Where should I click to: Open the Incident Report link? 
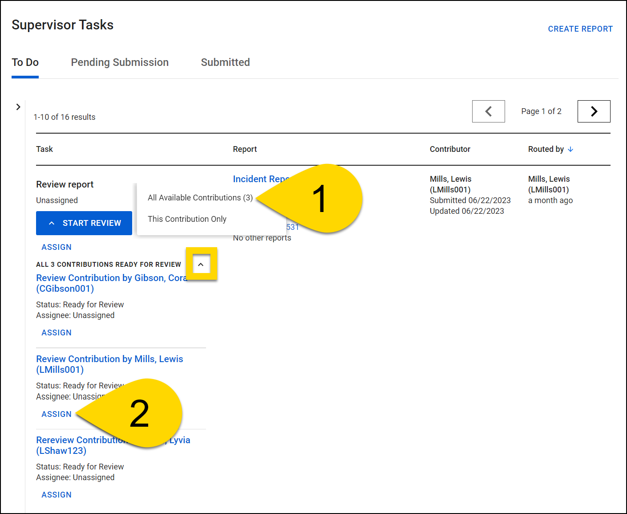[258, 179]
